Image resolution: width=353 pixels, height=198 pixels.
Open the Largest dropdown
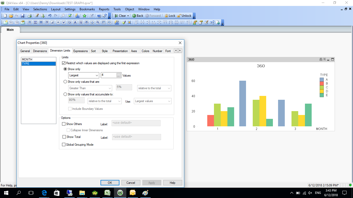point(84,75)
